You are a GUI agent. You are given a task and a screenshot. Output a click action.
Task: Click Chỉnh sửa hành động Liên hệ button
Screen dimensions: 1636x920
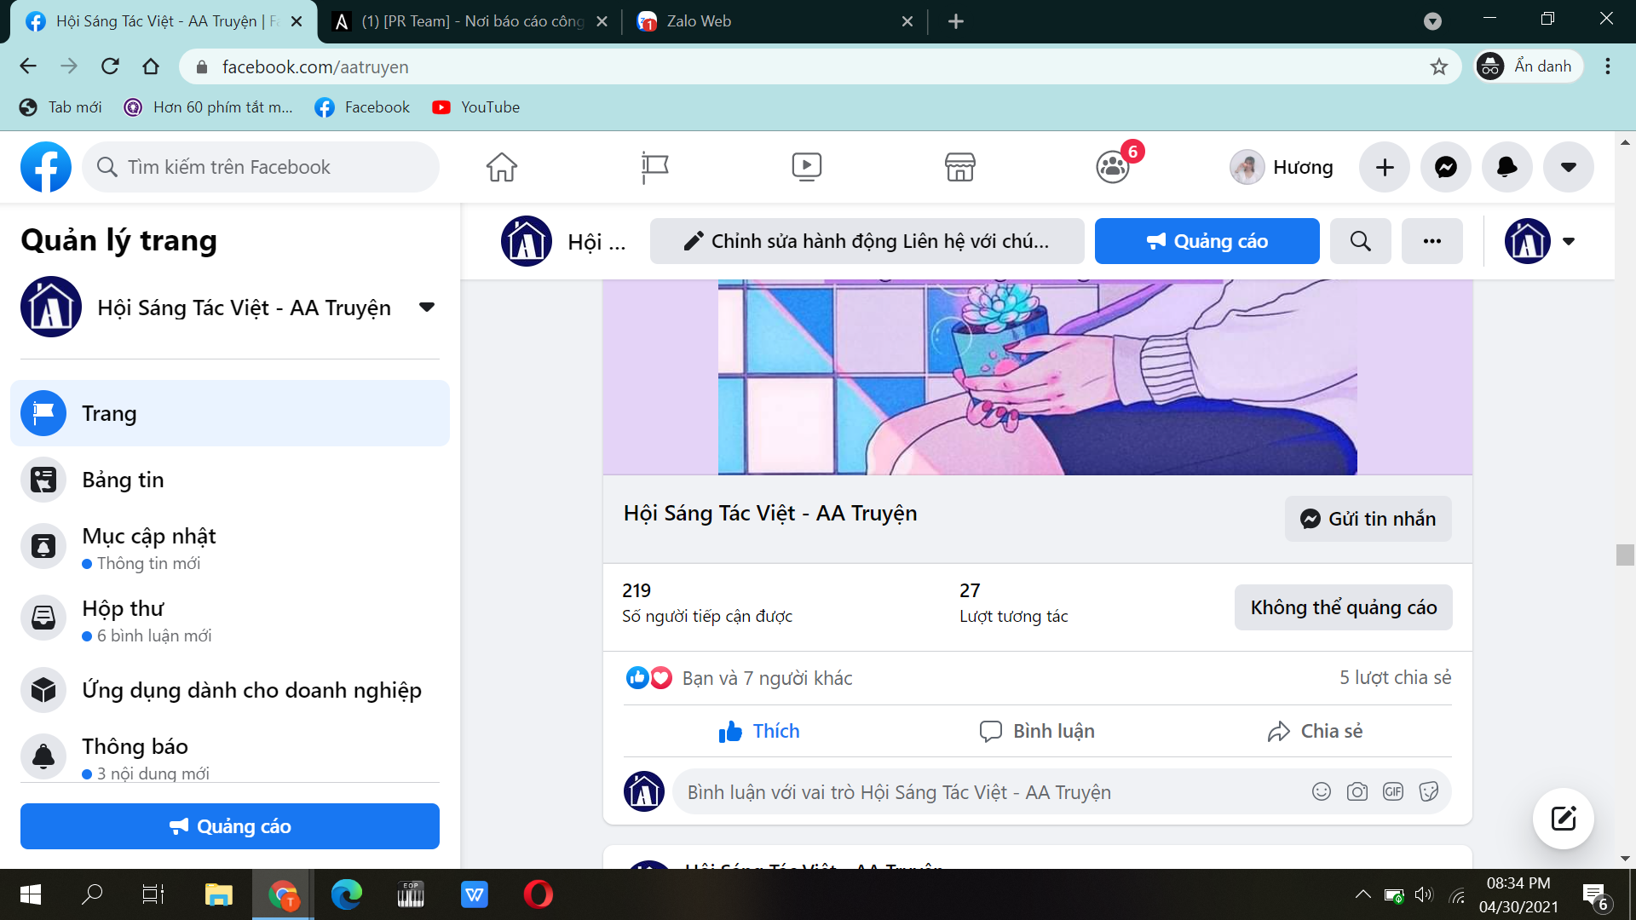click(867, 241)
